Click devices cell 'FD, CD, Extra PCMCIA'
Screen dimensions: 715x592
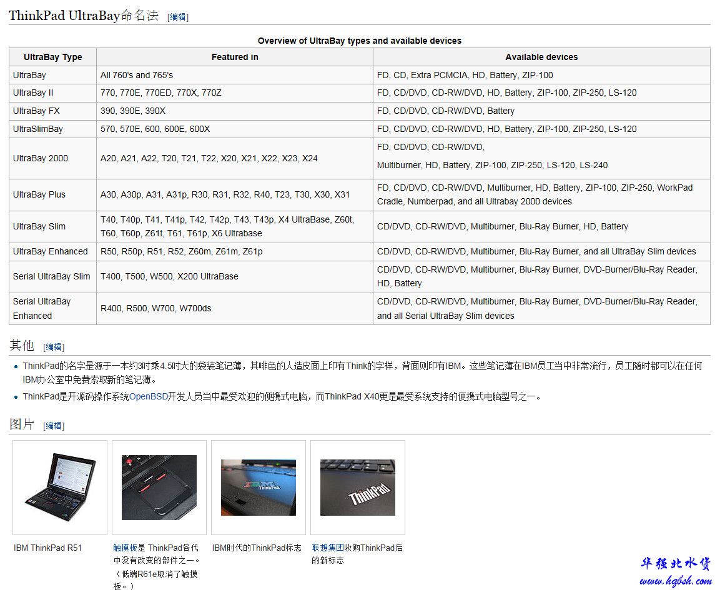tap(541, 75)
